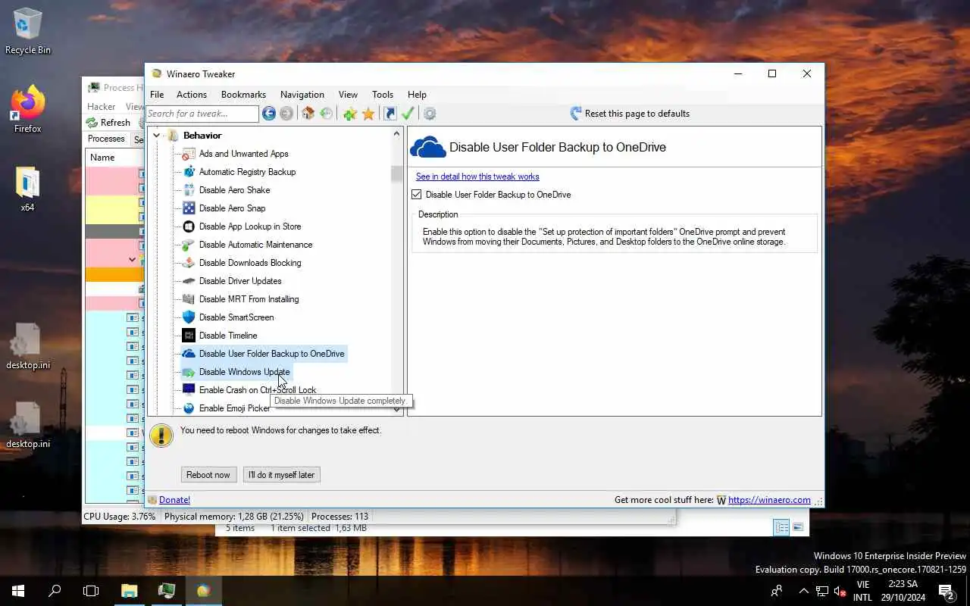Select Disable Aero Shake in the tree
The height and width of the screenshot is (606, 970).
(234, 190)
